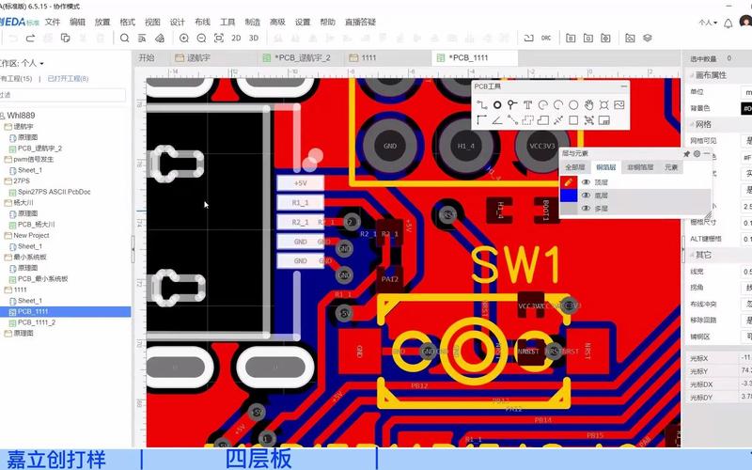Screen dimensions: 752x470
Task: Open the 放置 menu
Action: pyautogui.click(x=102, y=22)
